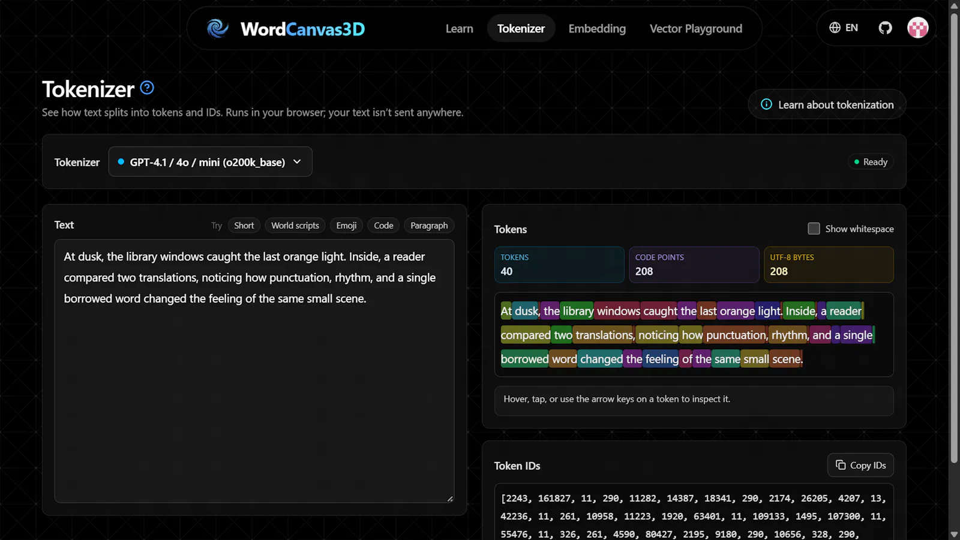Select the 'noticing' token chip
960x540 pixels.
657,335
